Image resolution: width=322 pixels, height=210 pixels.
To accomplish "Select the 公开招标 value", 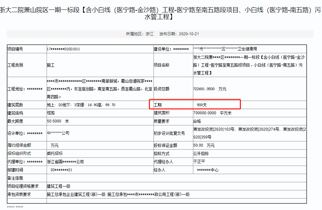I will [201, 153].
